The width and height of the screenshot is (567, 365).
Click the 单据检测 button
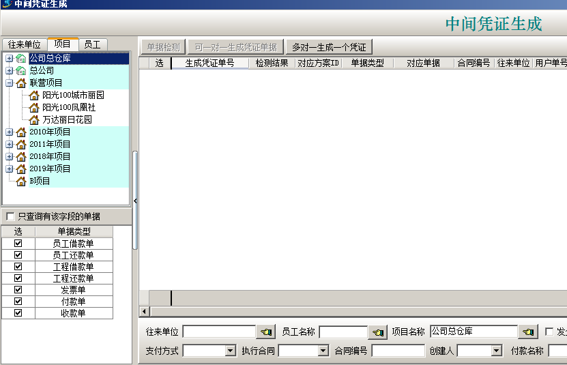click(163, 47)
